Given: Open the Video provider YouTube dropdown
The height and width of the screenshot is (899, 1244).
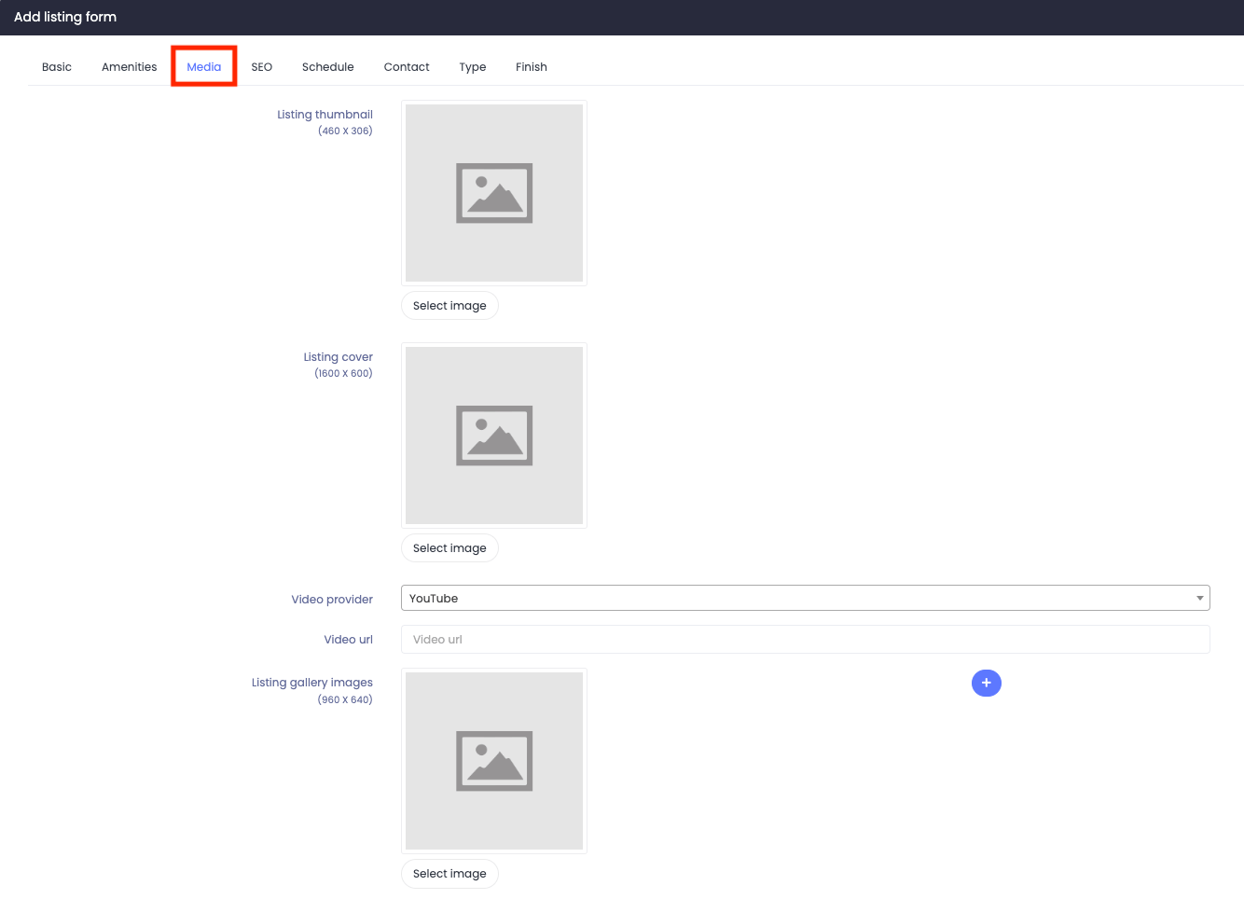Looking at the screenshot, I should (806, 598).
